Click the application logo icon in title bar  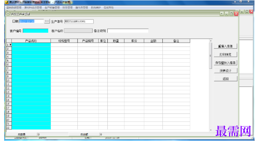[6, 2]
